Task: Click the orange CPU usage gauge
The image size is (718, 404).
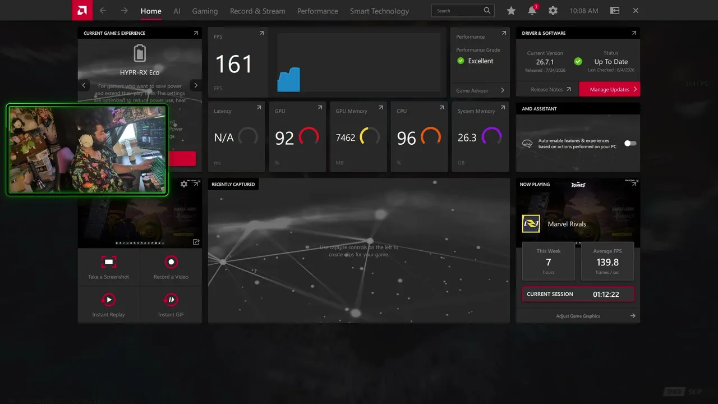Action: (x=430, y=137)
